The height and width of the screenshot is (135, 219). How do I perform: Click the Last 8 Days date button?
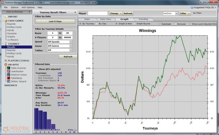click(x=55, y=21)
